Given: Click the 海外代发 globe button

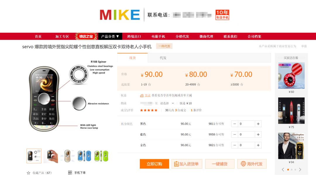Looking at the screenshot, I should click(252, 164).
